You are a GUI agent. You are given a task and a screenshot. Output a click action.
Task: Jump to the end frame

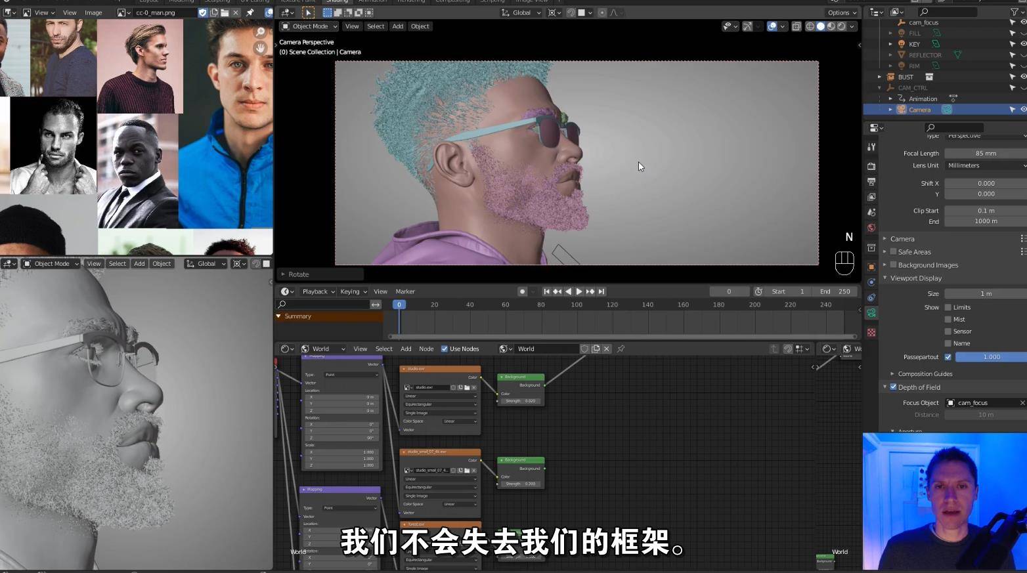pyautogui.click(x=601, y=291)
